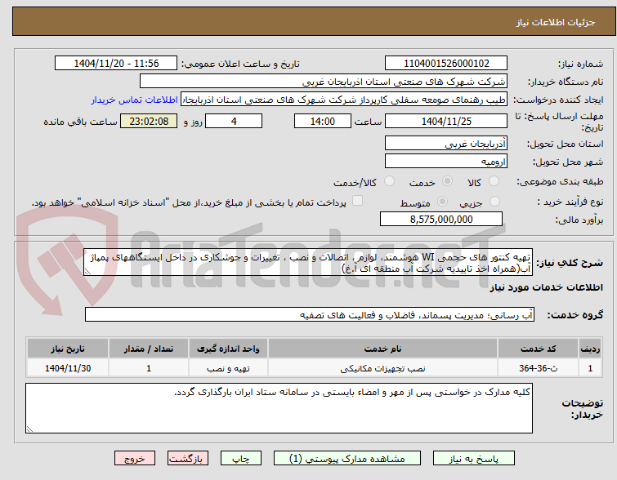Click the پاسخ به نیاز button
This screenshot has height=480, width=617.
click(474, 459)
